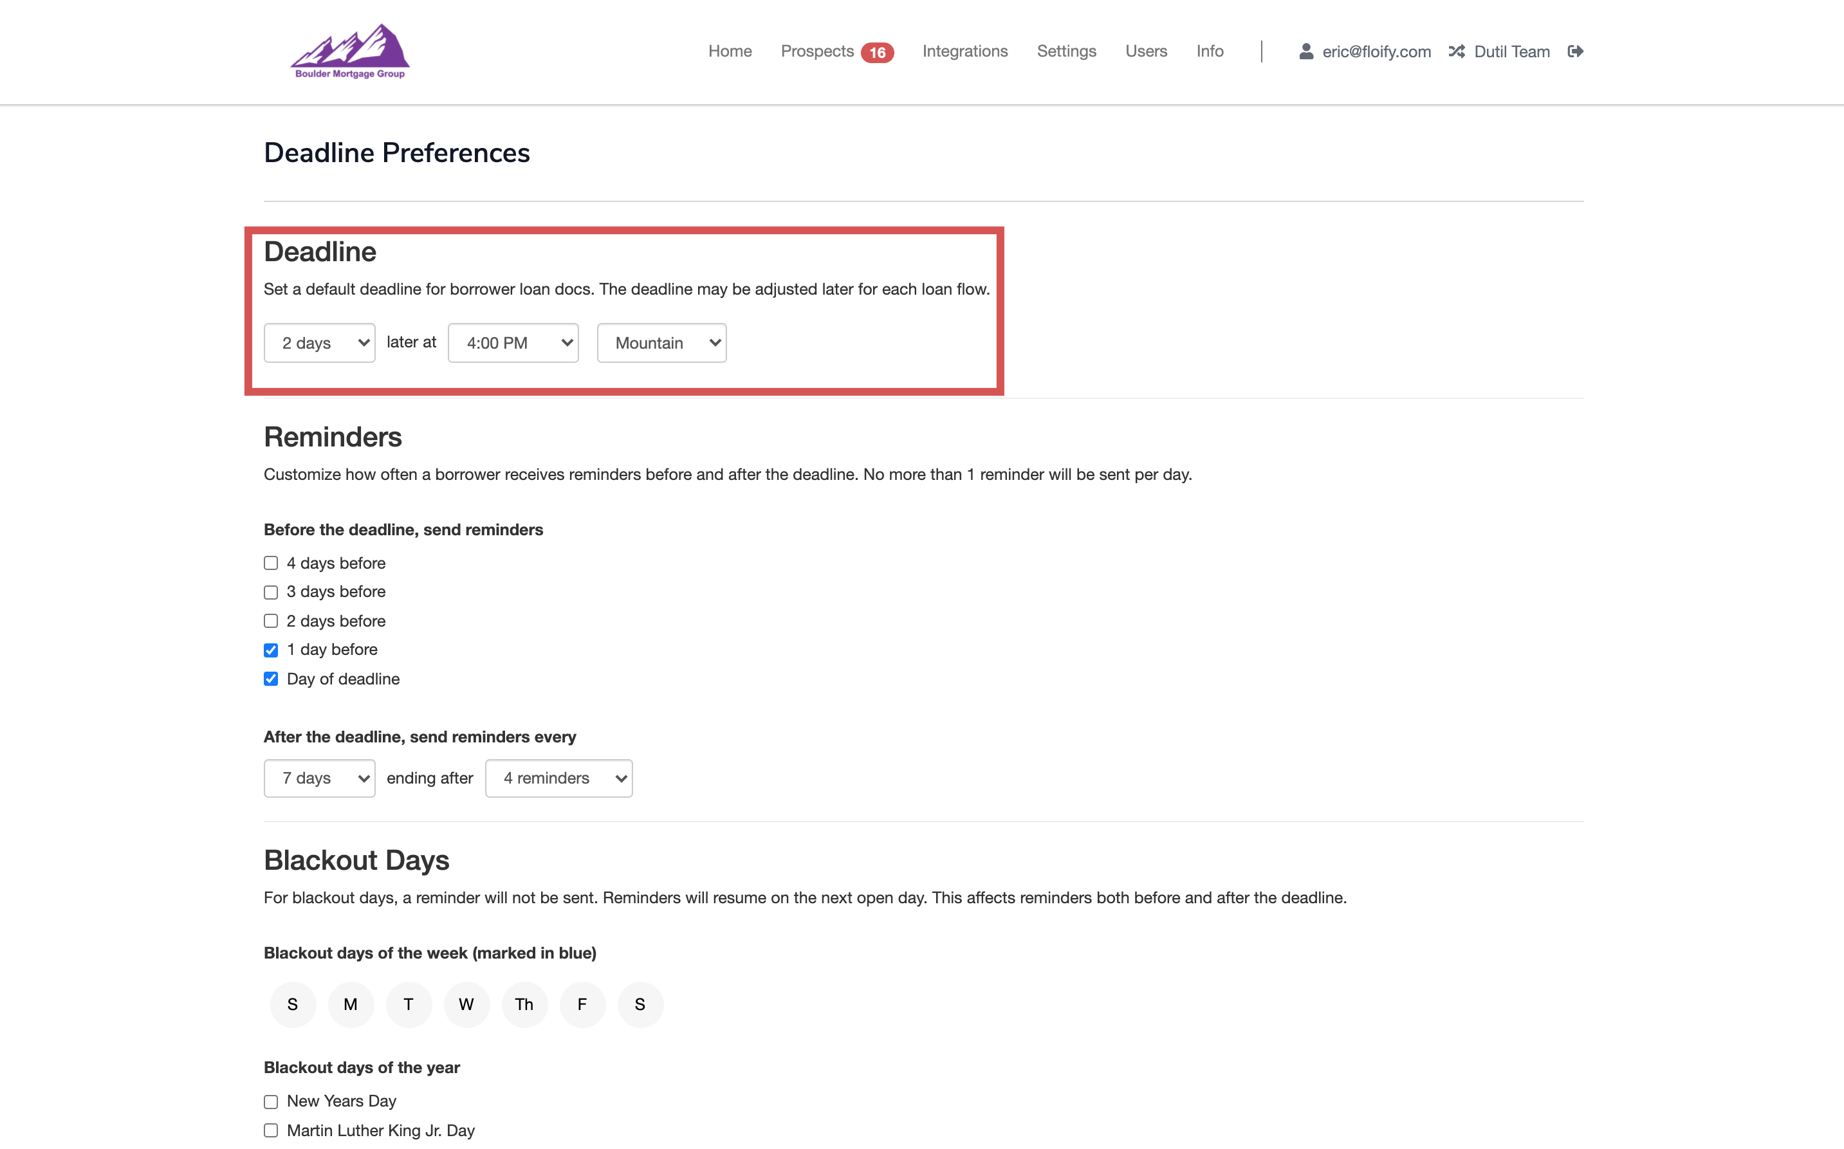Viewport: 1844px width, 1149px height.
Task: Check the 4 days before checkbox
Action: 272,563
